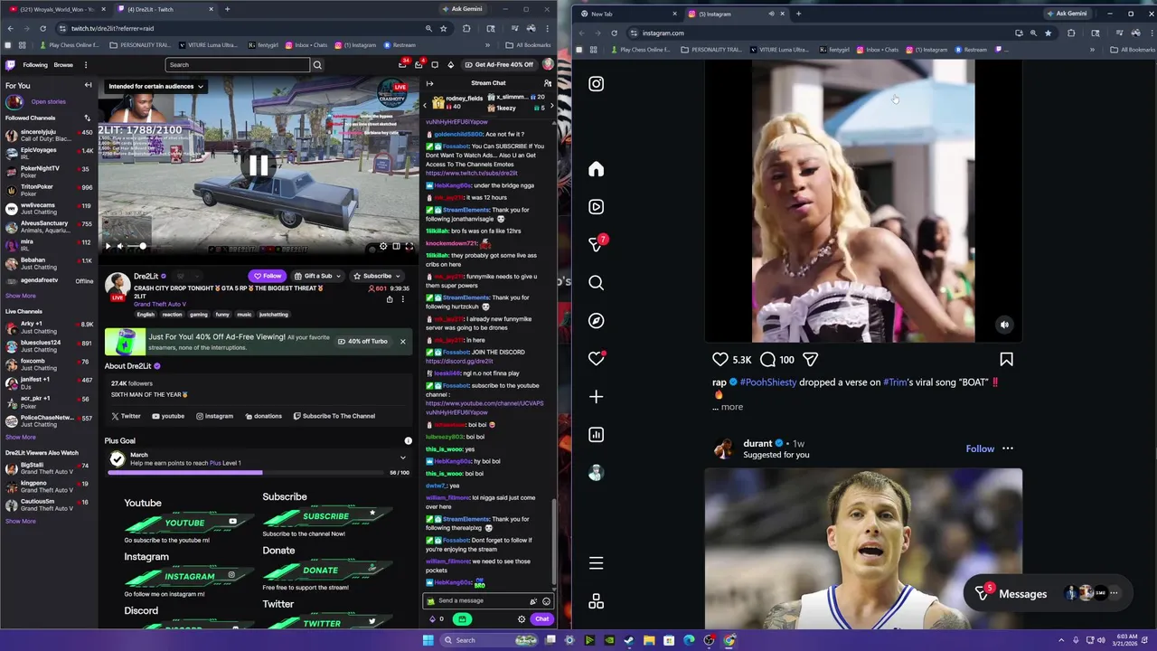Screen dimensions: 1157x651
Task: Open the Windows Start menu
Action: [428, 640]
